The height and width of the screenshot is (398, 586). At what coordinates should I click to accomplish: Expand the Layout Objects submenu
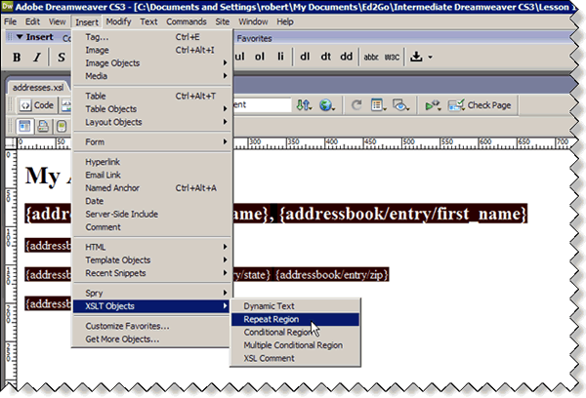[151, 122]
